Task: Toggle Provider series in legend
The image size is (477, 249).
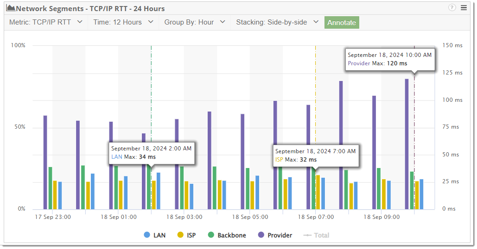Action: (x=275, y=235)
